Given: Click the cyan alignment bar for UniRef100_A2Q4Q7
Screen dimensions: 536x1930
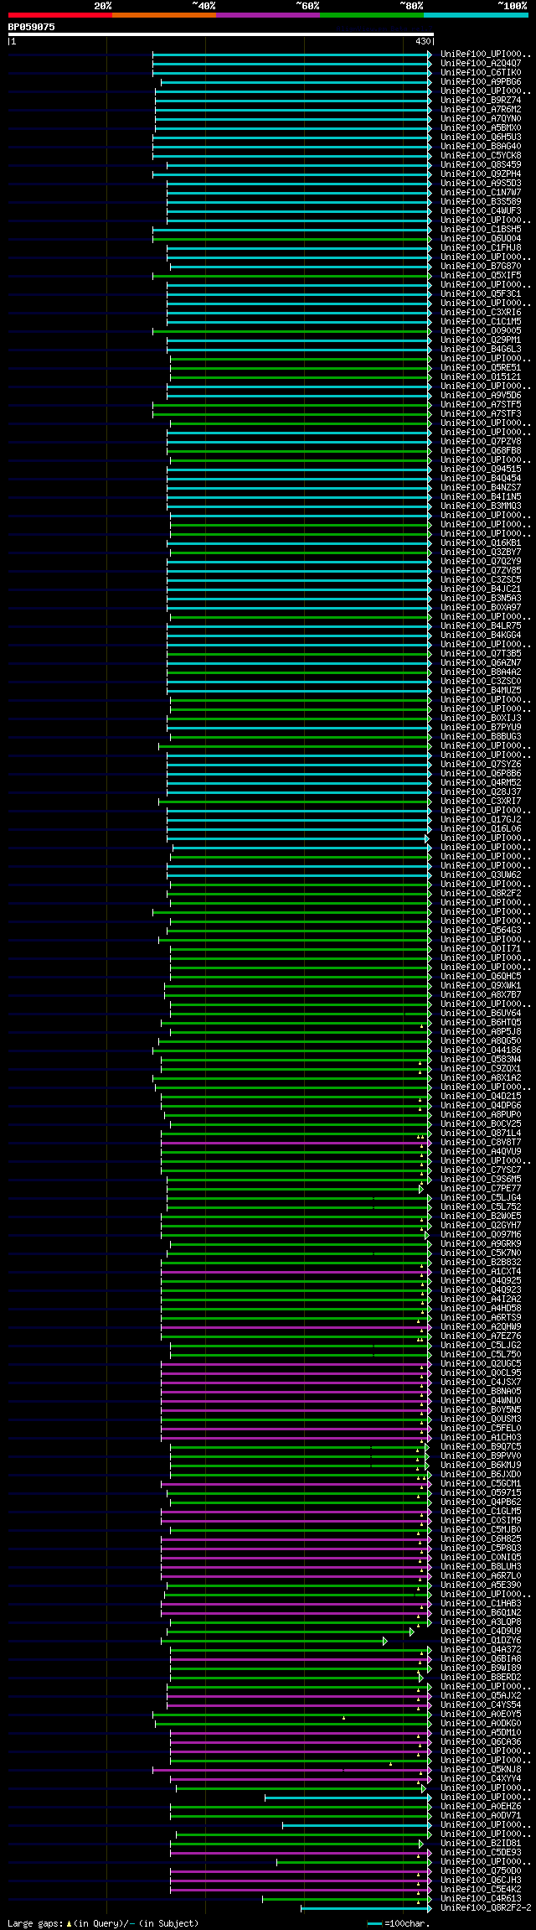Looking at the screenshot, I should pos(291,64).
